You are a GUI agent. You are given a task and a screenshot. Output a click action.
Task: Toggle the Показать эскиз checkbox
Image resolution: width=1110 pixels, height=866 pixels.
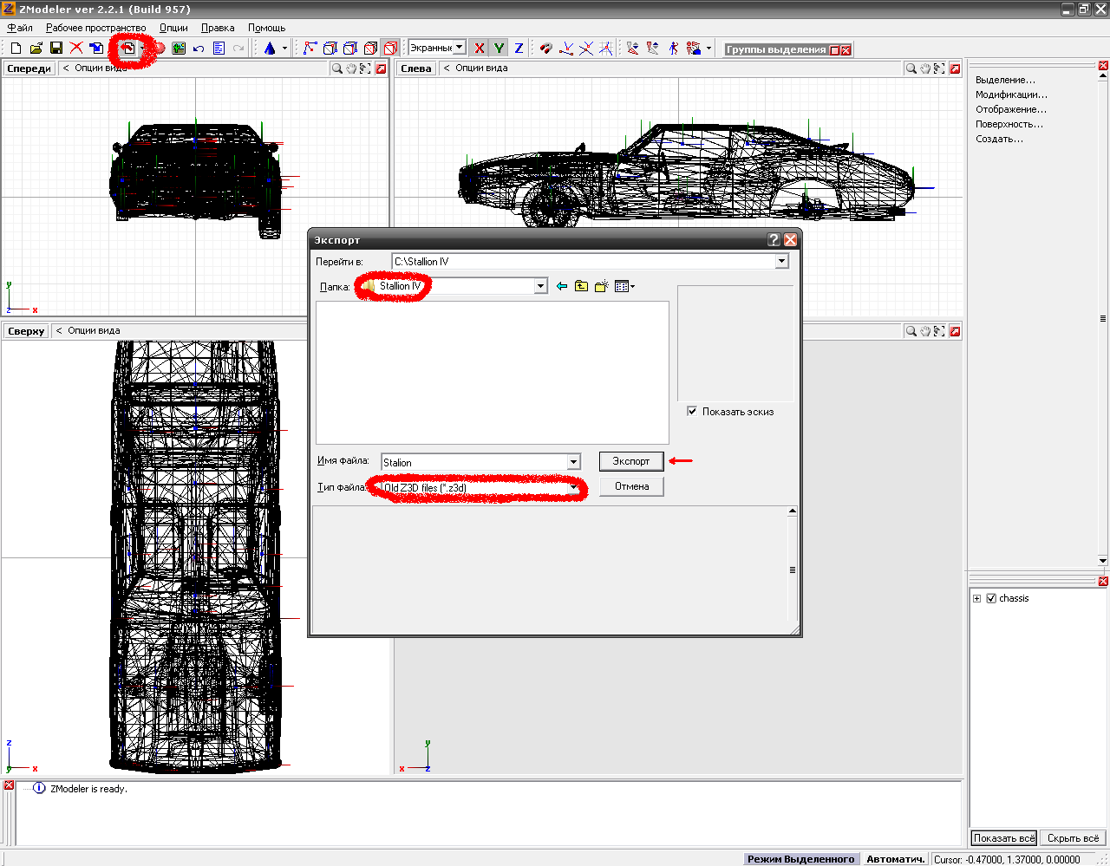coord(692,411)
